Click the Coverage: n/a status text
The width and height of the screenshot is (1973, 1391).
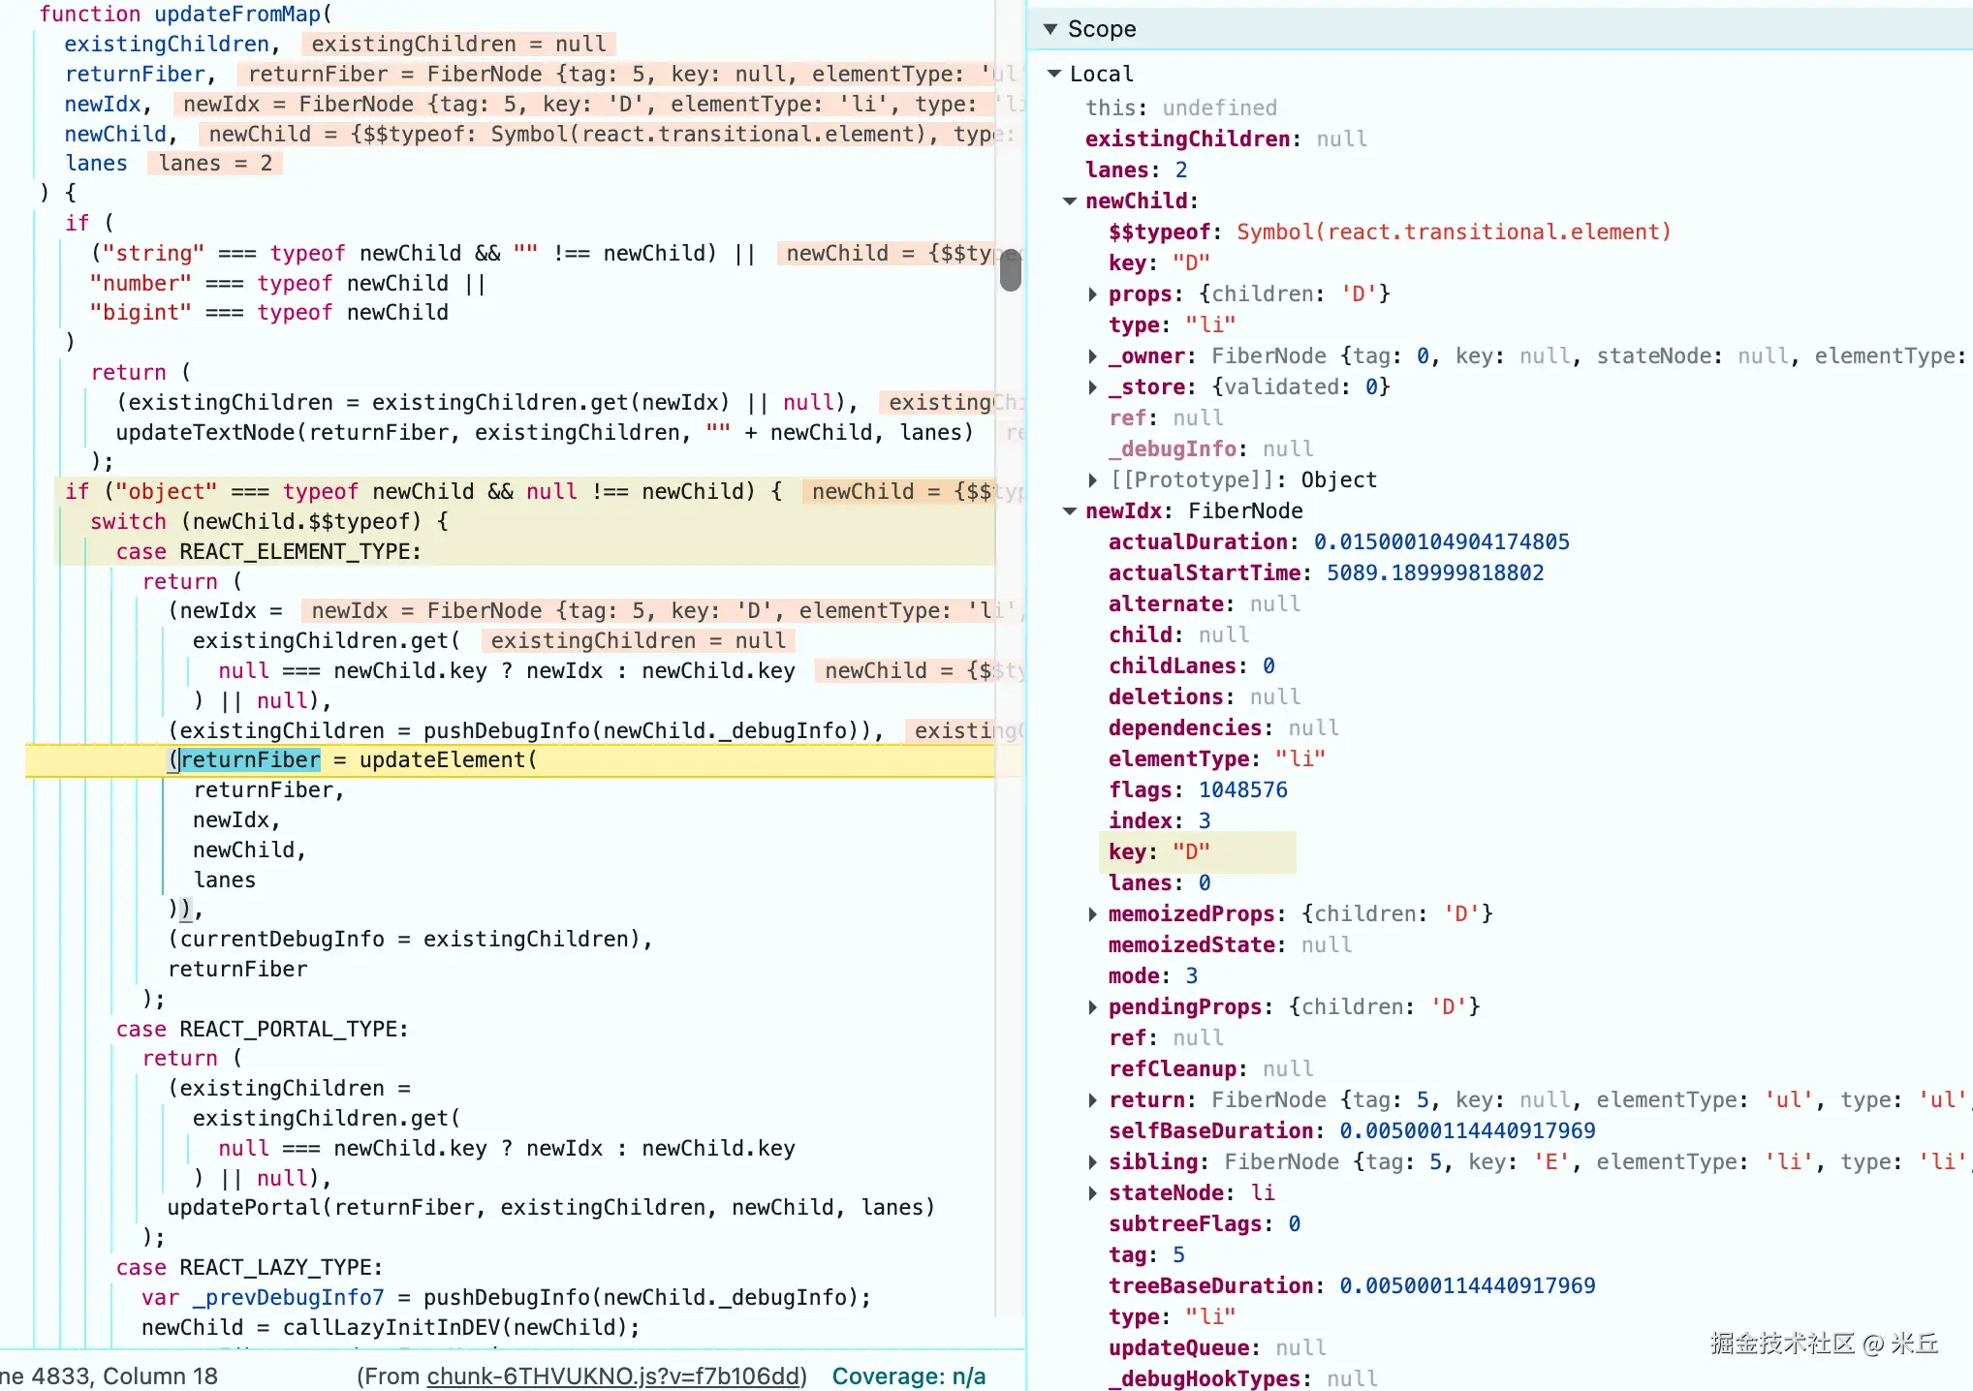[x=908, y=1376]
